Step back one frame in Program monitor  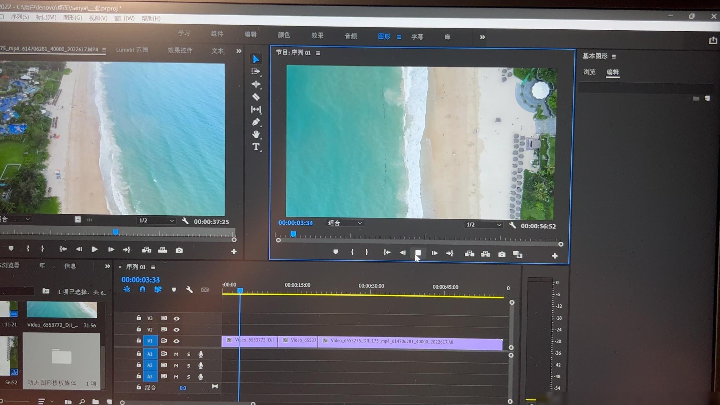402,252
